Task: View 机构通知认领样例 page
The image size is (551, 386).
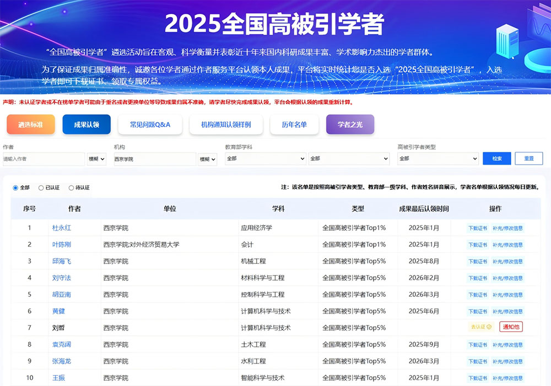Action: (226, 124)
